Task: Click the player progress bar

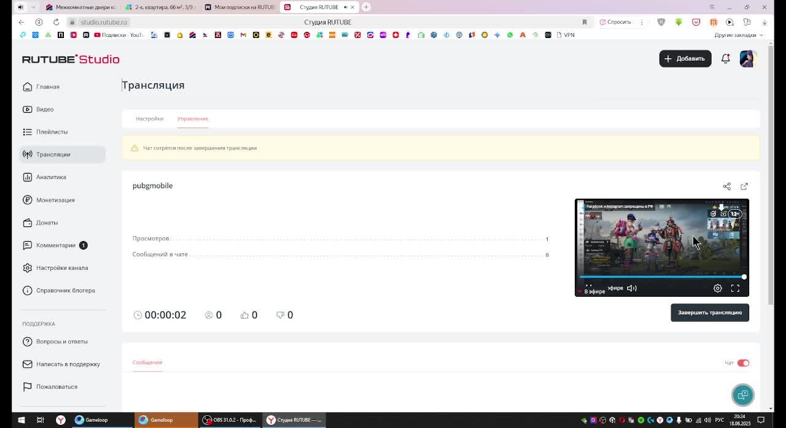Action: 661,277
